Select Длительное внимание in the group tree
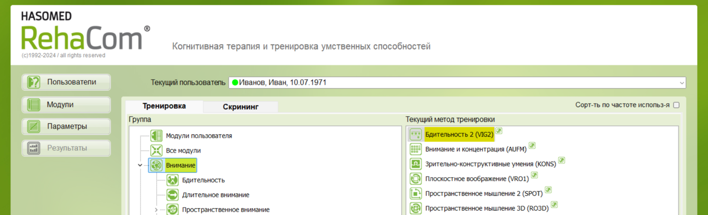The height and width of the screenshot is (215, 708). (x=215, y=195)
